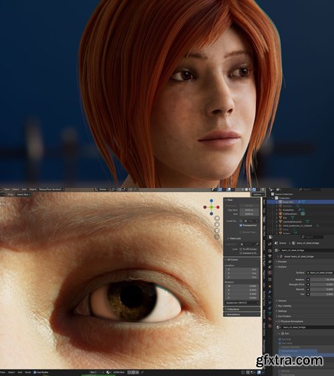This screenshot has width=334, height=376.
Task: Click the zoom view magnifier gizmo
Action: (x=217, y=218)
